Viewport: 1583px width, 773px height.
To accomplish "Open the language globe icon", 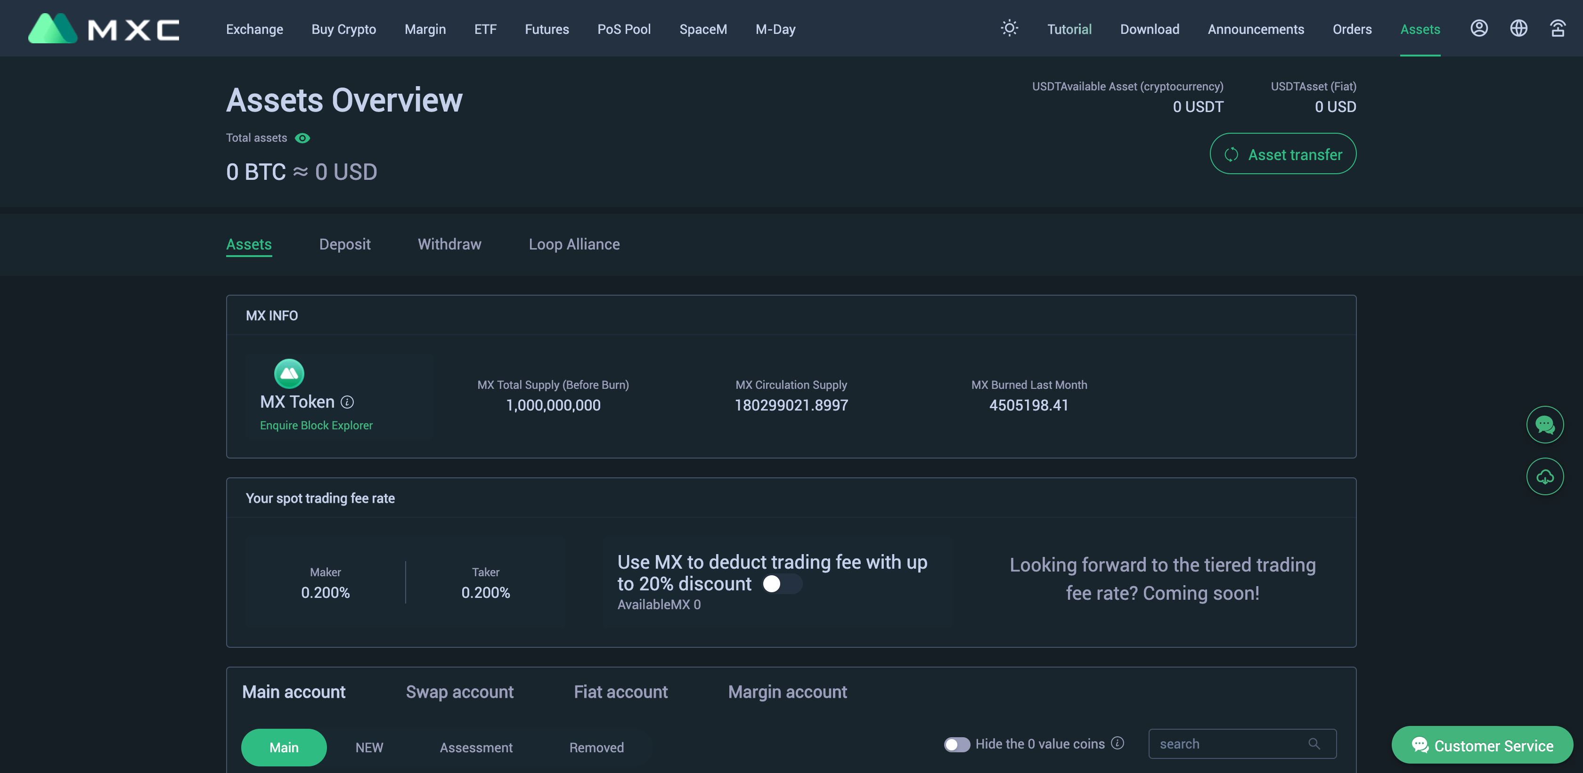I will (1518, 28).
